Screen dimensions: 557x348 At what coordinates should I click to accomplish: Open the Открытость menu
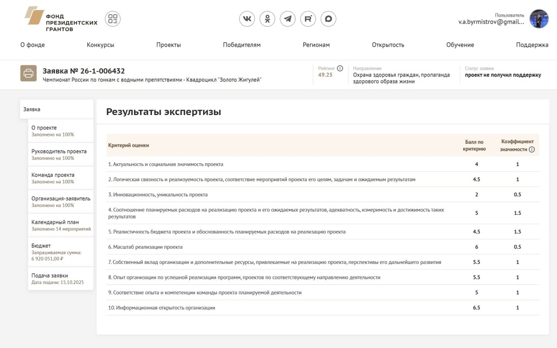(388, 45)
